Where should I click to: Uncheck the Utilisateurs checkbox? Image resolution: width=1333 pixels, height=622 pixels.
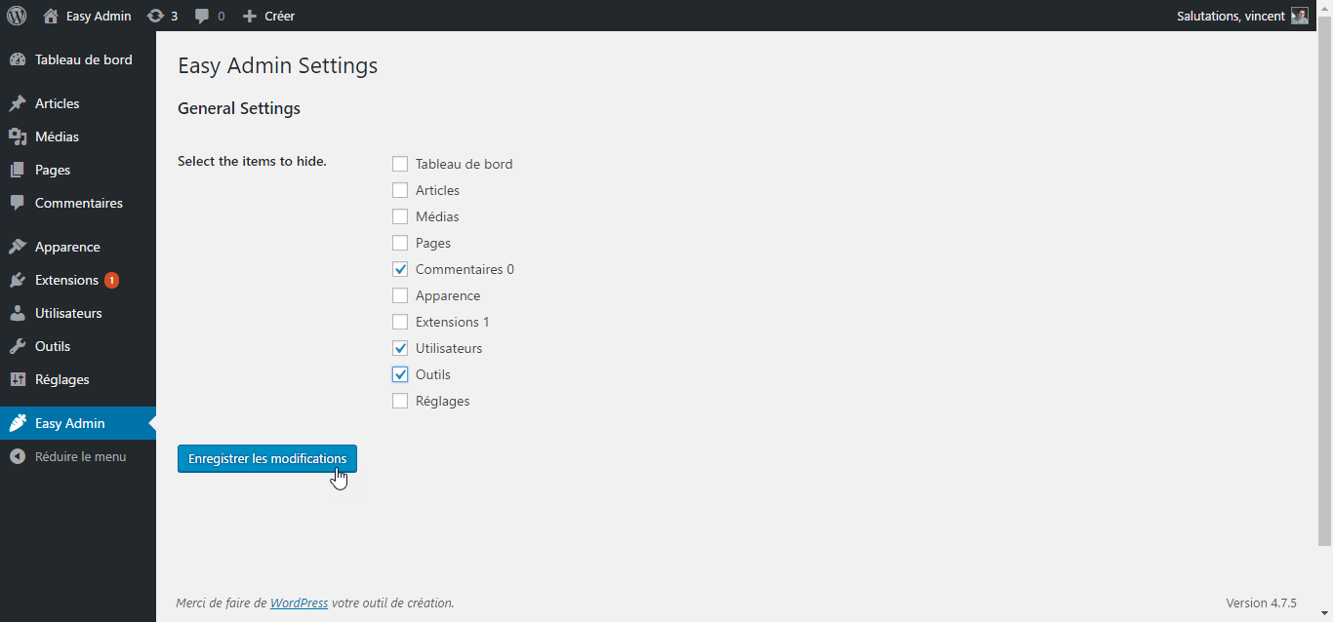(x=400, y=349)
